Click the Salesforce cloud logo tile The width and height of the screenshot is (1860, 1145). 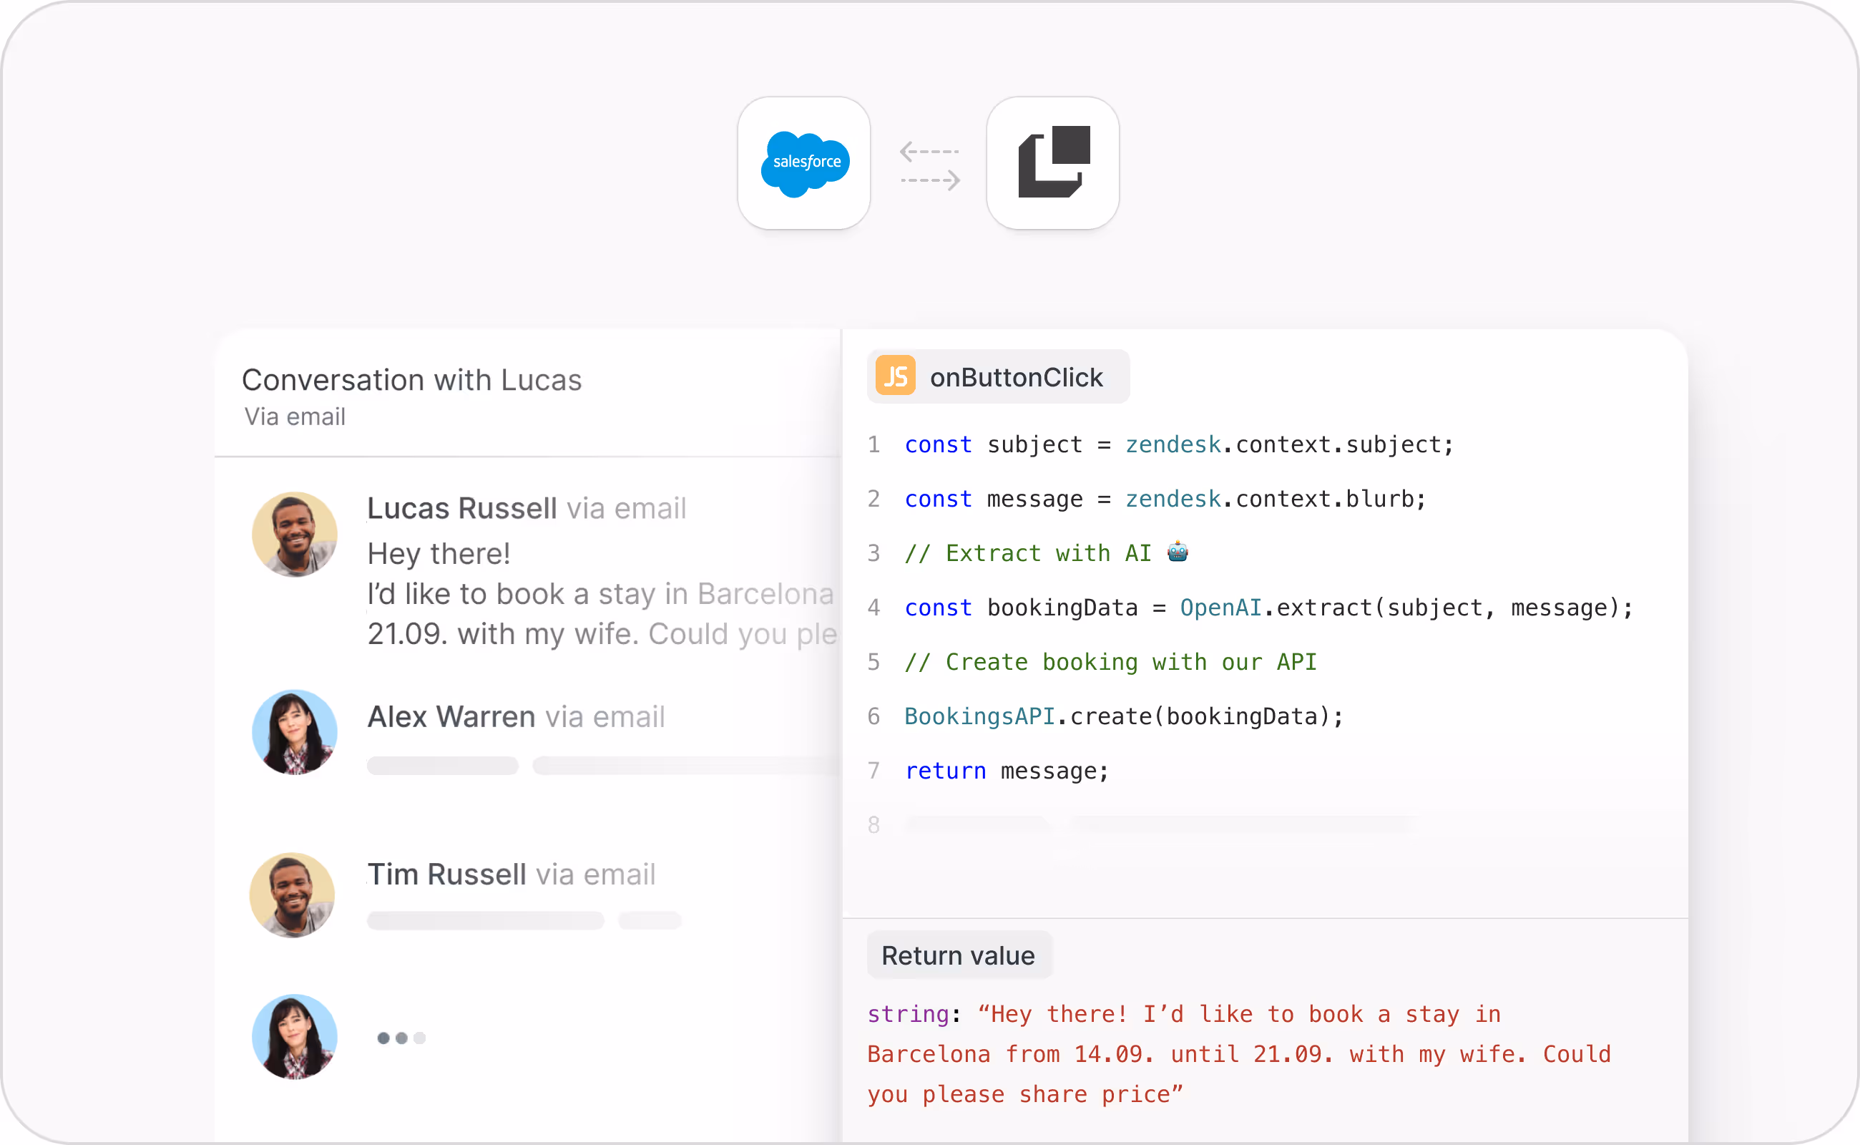803,163
